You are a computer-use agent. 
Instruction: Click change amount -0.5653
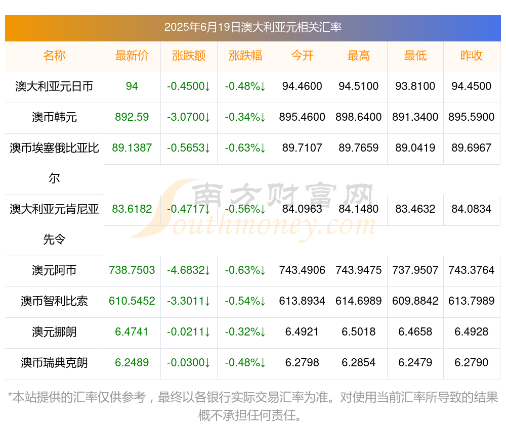pos(188,148)
